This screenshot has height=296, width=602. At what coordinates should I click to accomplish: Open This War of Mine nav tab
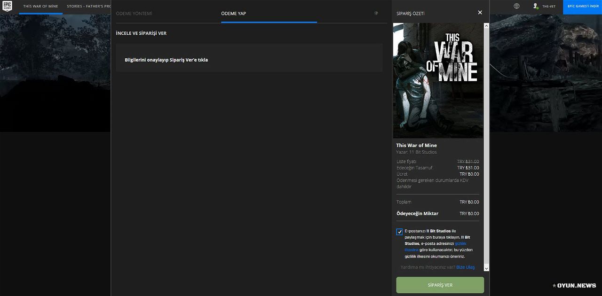point(40,7)
